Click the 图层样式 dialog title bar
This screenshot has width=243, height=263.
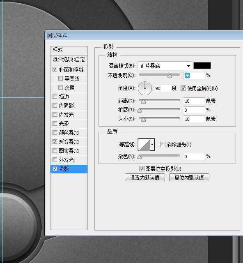144,35
